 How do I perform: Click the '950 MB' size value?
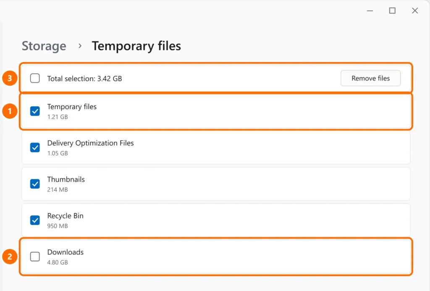click(x=57, y=226)
